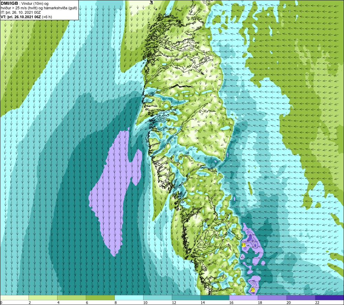Click the "12" tick label on the scale
Screen dimensions: 344x305
[x=174, y=303]
